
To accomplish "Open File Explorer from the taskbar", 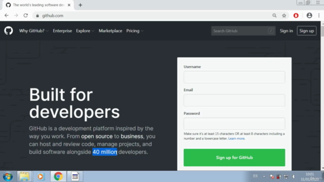I will pos(24,176).
